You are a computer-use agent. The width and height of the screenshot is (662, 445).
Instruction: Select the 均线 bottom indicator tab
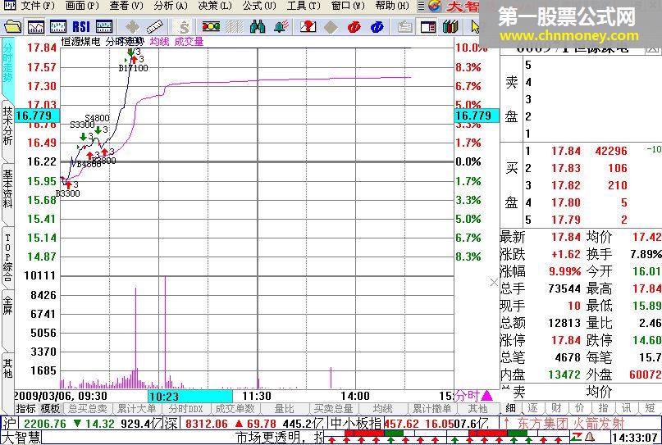382,408
